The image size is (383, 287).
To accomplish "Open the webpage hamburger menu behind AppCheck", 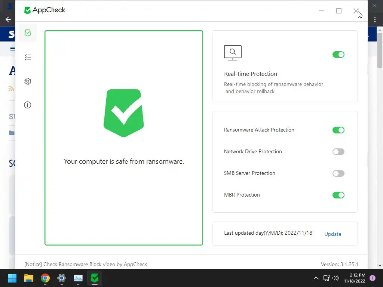I will pyautogui.click(x=12, y=49).
